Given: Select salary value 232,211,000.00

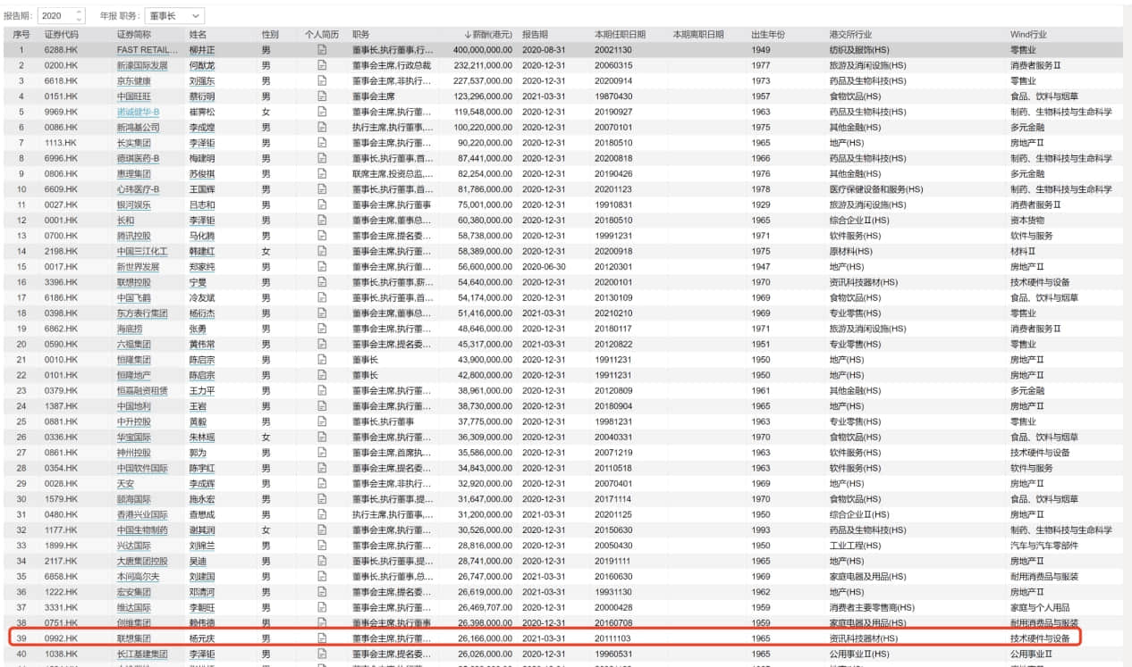Looking at the screenshot, I should (483, 65).
